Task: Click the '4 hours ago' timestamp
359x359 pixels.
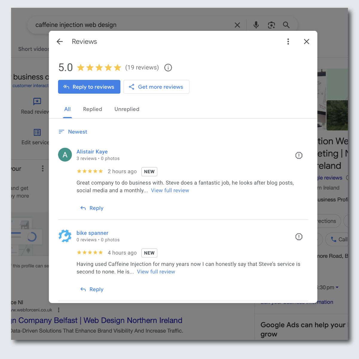Action: pyautogui.click(x=122, y=253)
